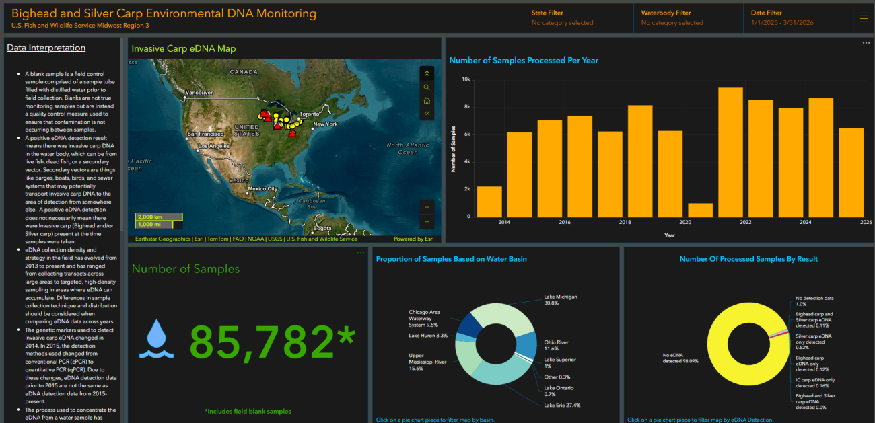Select the small 2020 bar
Image resolution: width=875 pixels, height=423 pixels.
point(700,210)
